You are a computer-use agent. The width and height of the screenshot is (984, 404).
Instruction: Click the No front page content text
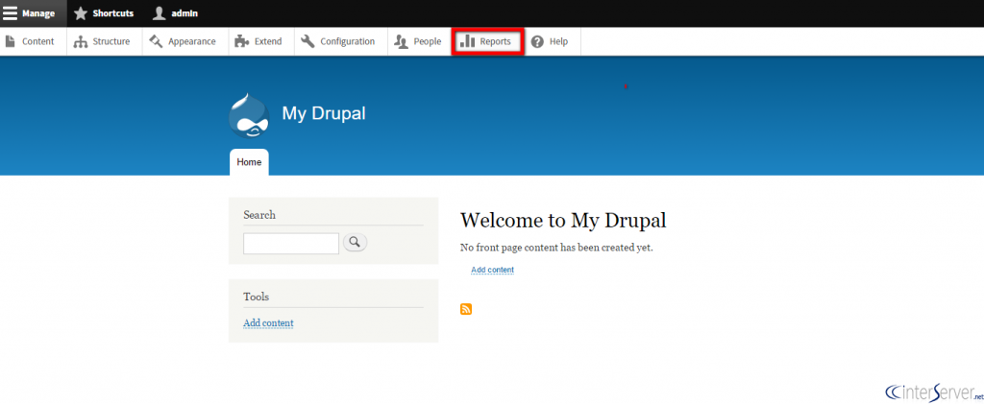click(556, 248)
